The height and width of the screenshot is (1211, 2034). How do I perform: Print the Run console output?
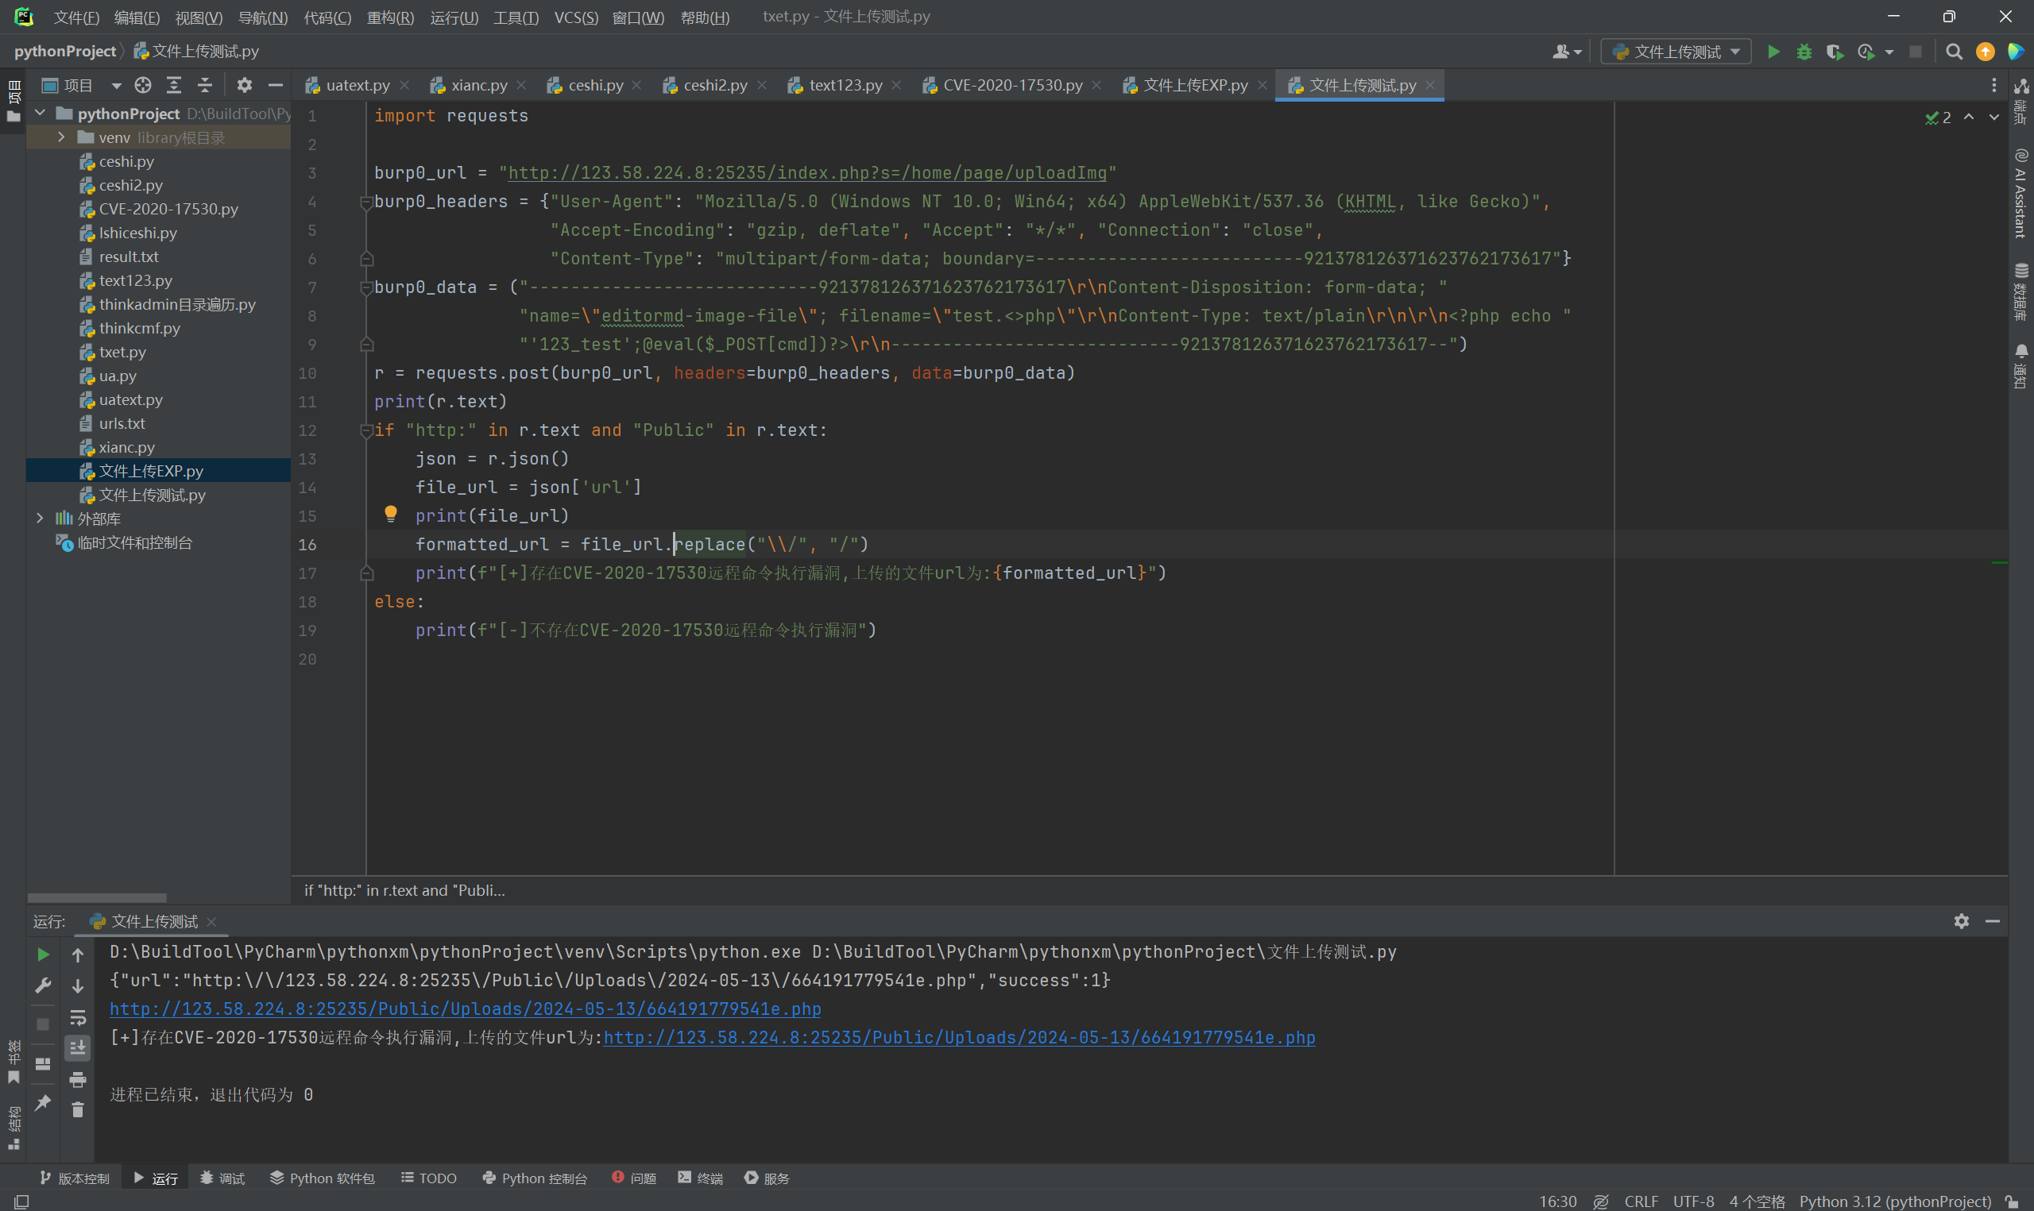(78, 1080)
